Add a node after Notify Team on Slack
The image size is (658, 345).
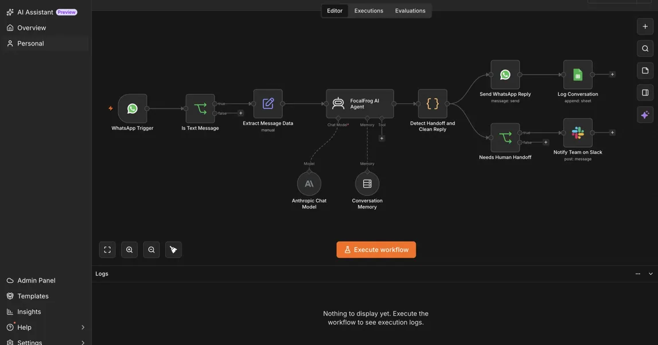(x=612, y=133)
